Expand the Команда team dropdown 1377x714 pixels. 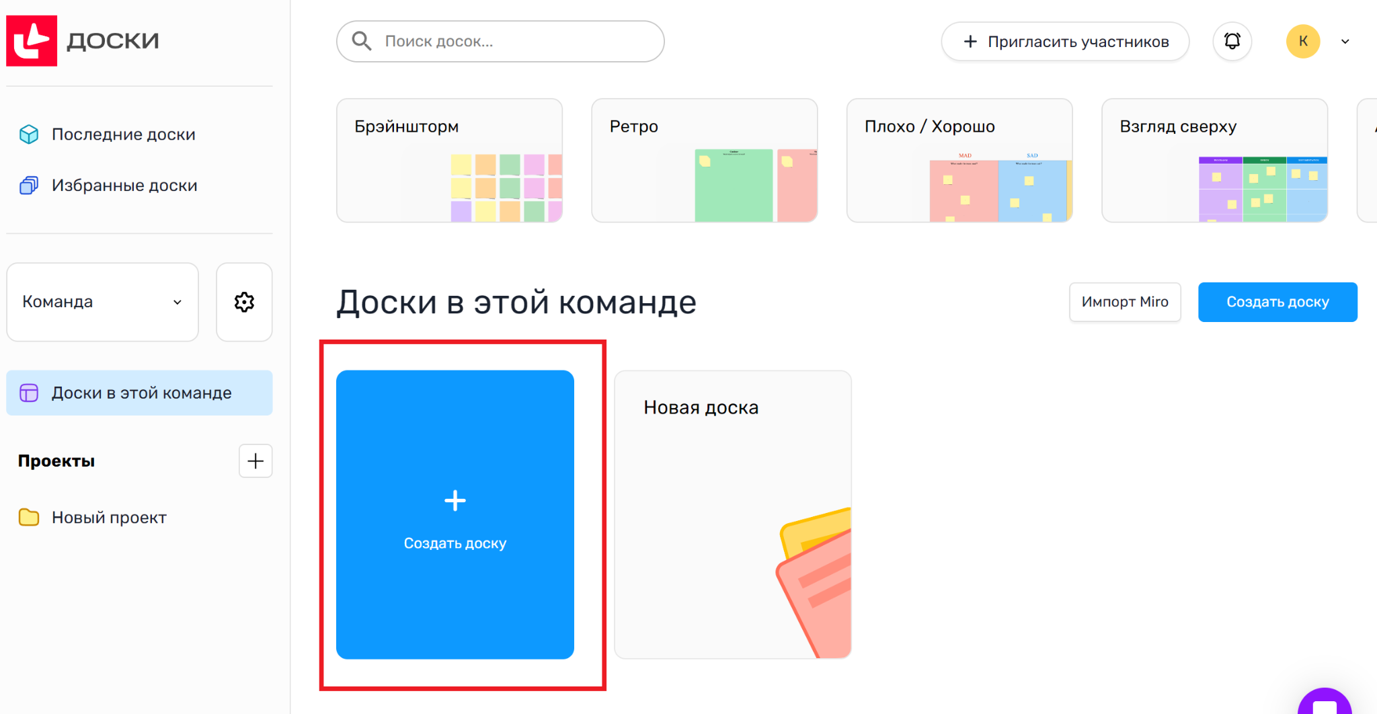point(102,302)
